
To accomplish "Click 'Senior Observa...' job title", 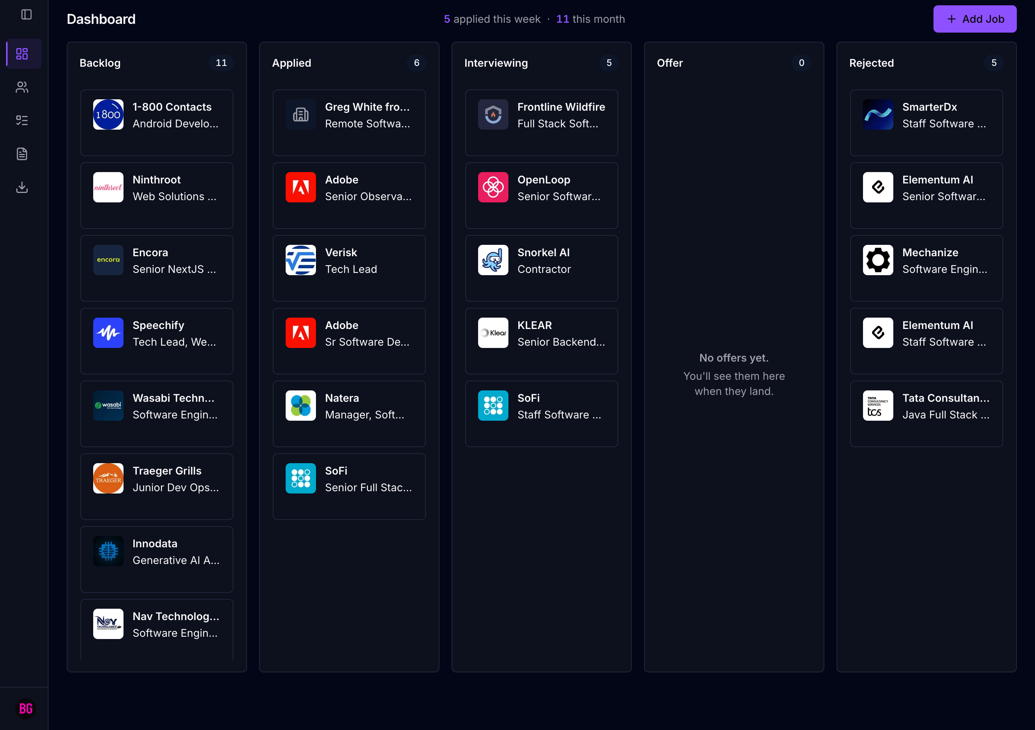I will coord(368,196).
